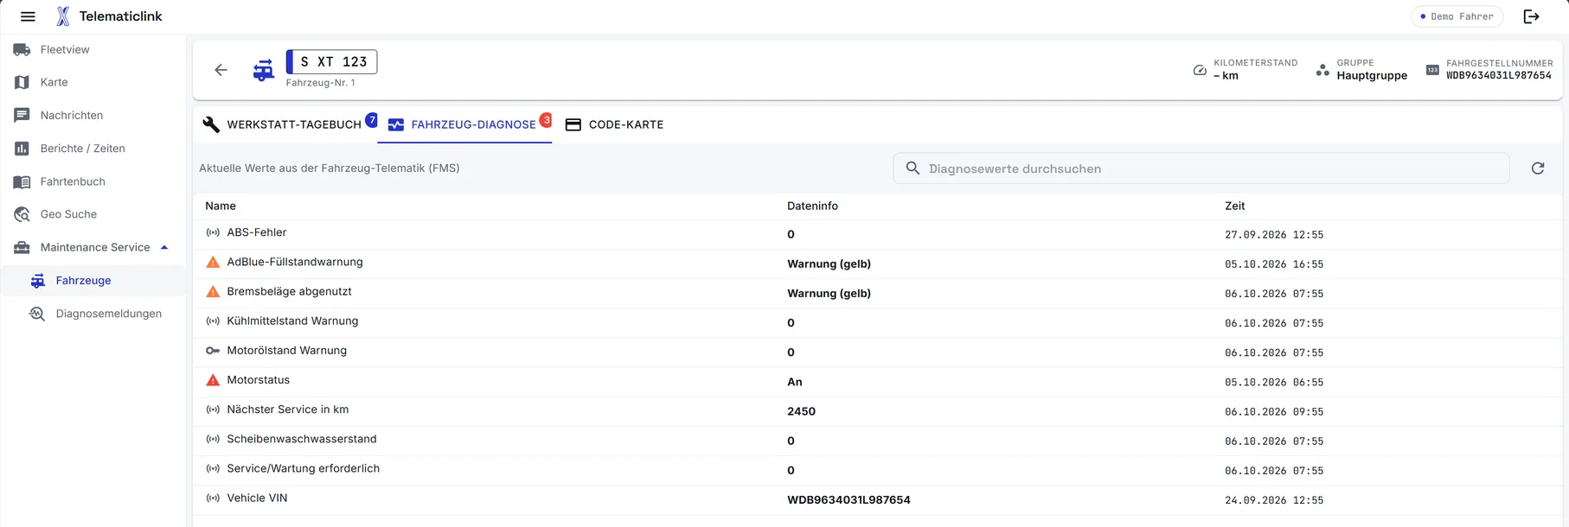This screenshot has width=1569, height=527.
Task: Click the Geo Suche search icon
Action: (22, 214)
